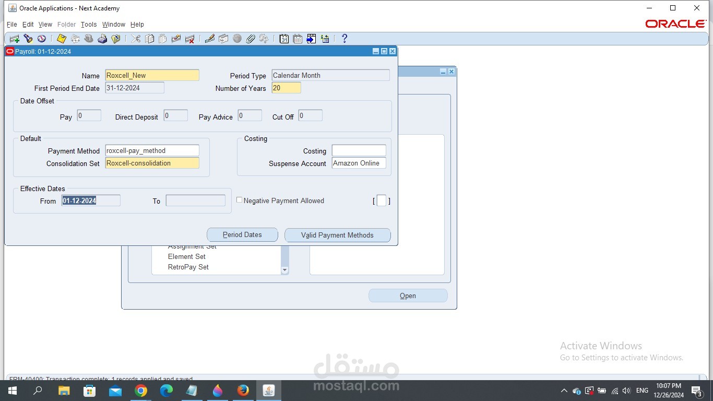
Task: Open Microsoft Edge from the taskbar
Action: pyautogui.click(x=167, y=391)
